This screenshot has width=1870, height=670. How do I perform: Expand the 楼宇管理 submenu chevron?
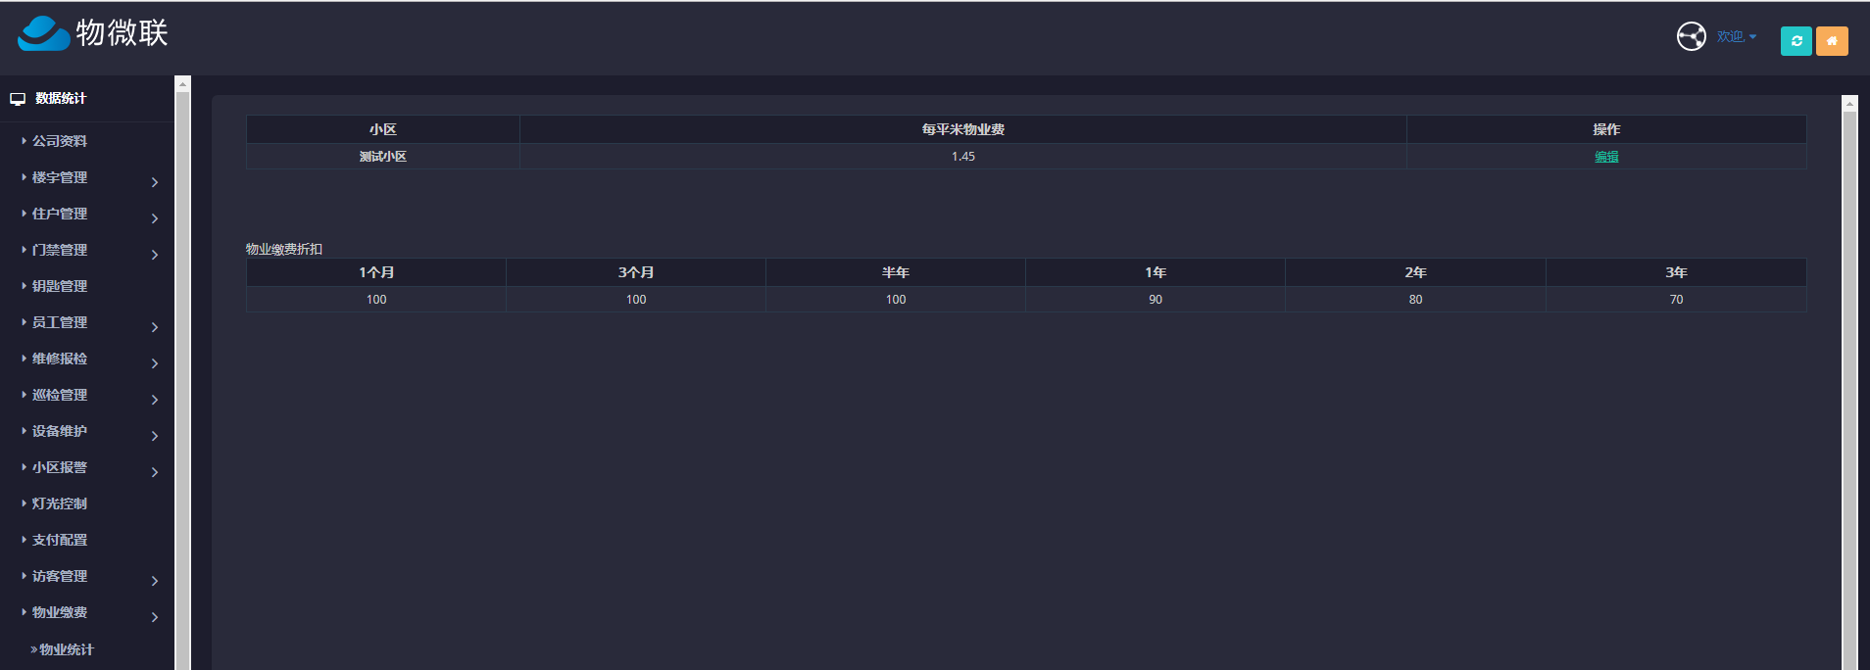tap(155, 182)
